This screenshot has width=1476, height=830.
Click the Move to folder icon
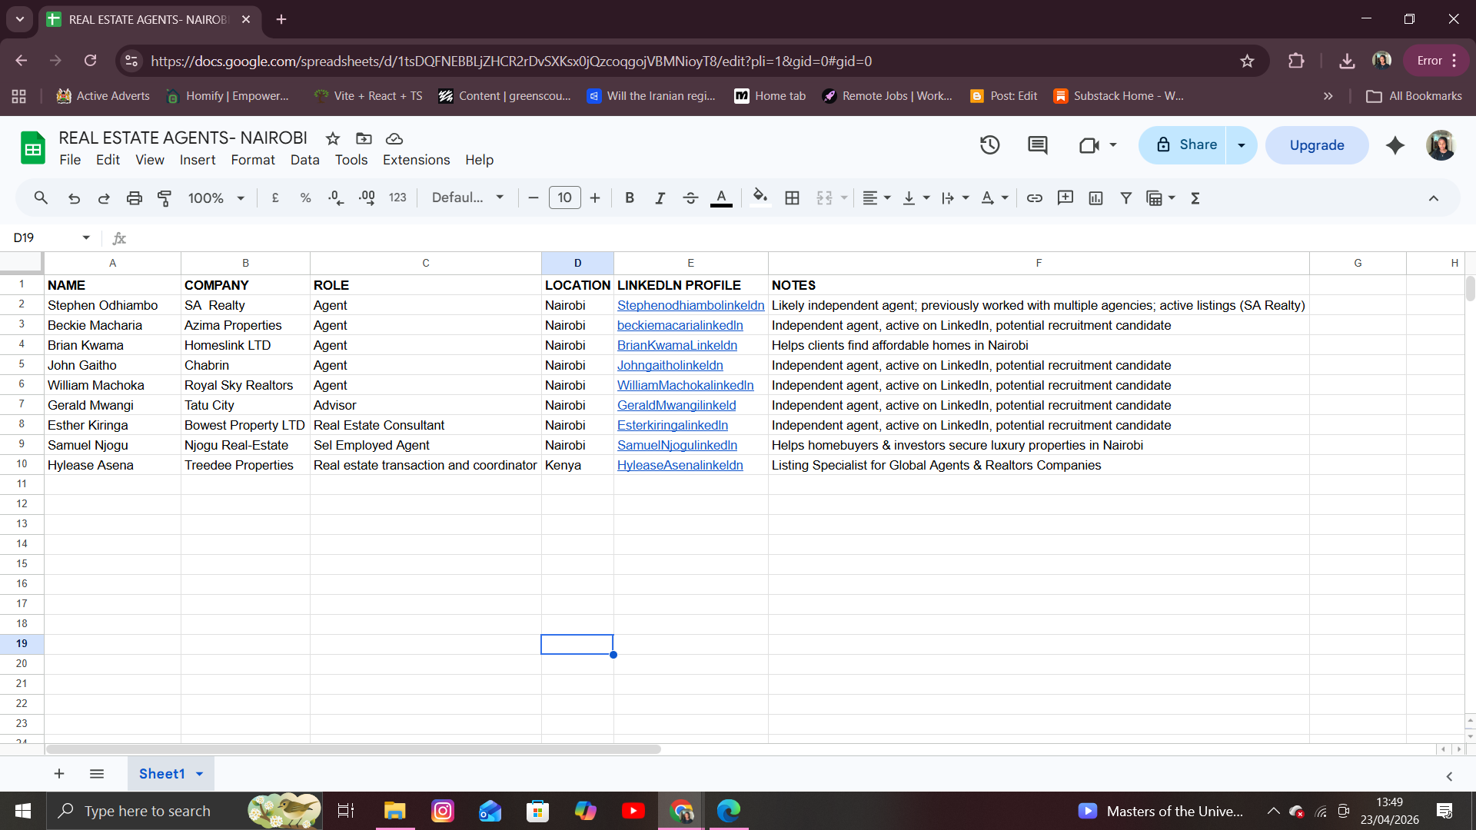[364, 138]
